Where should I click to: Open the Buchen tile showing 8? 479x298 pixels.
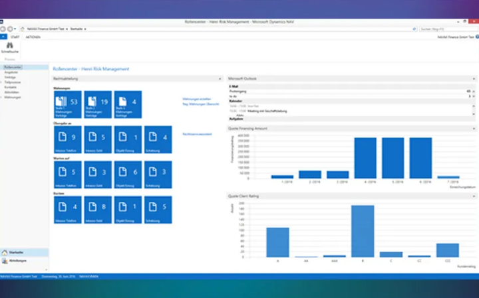coord(98,210)
